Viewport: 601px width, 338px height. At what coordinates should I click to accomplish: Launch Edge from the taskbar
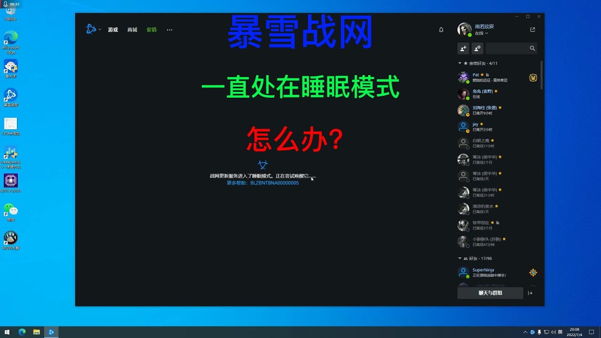tap(22, 332)
